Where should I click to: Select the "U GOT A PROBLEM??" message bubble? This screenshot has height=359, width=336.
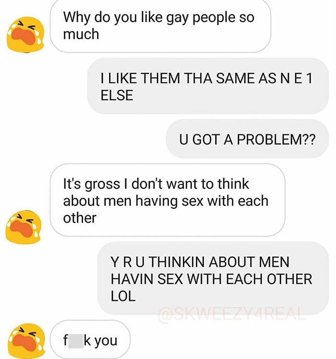pos(247,139)
